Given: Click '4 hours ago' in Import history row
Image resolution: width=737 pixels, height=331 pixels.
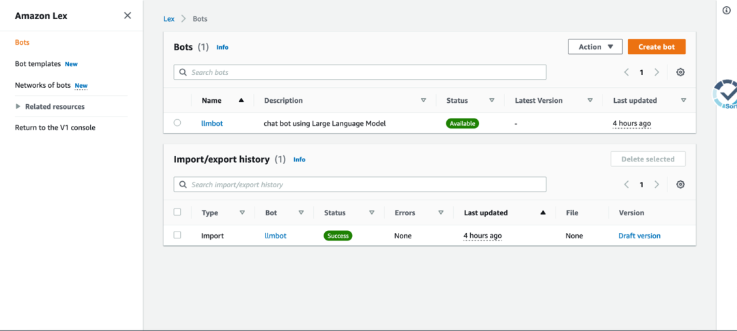Looking at the screenshot, I should (x=482, y=236).
